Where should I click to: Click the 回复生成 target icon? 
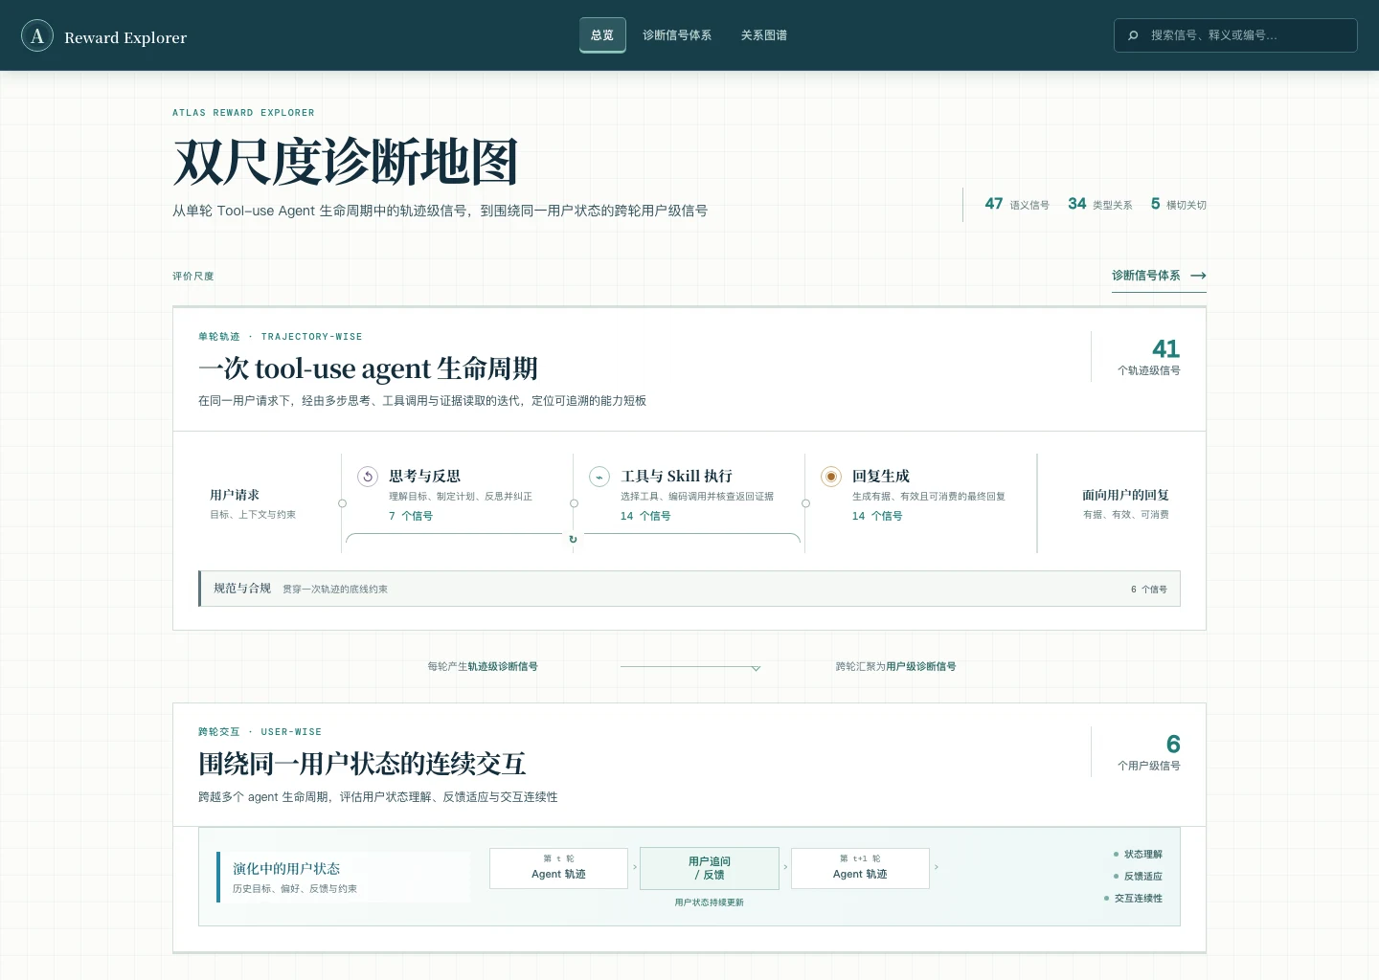coord(831,476)
